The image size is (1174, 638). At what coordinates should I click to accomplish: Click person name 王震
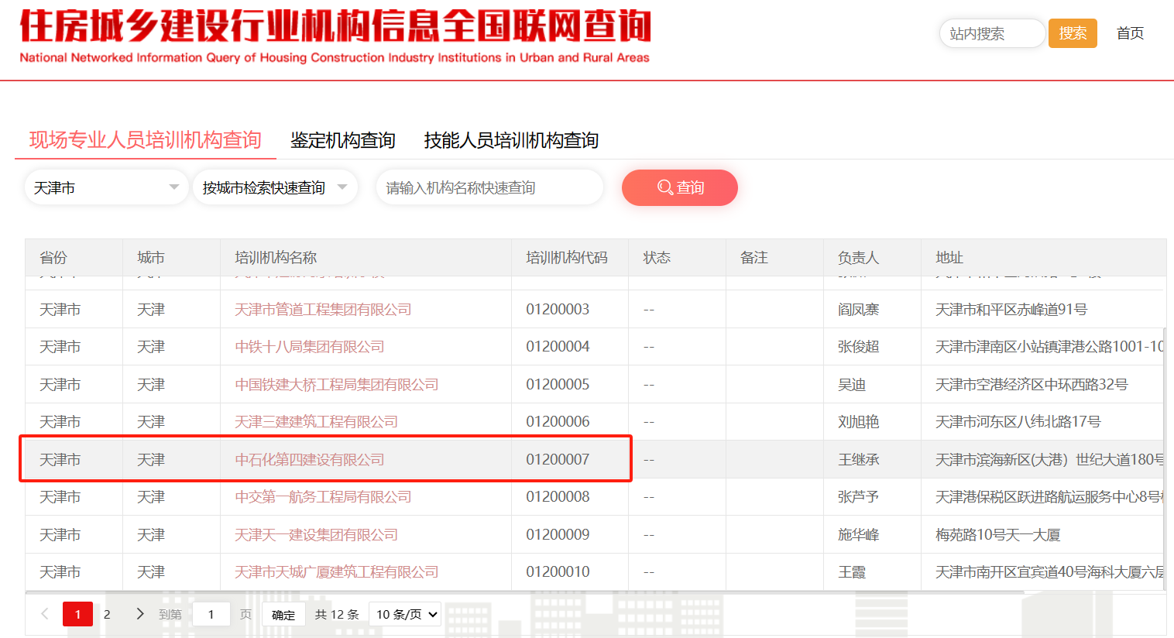coord(852,572)
